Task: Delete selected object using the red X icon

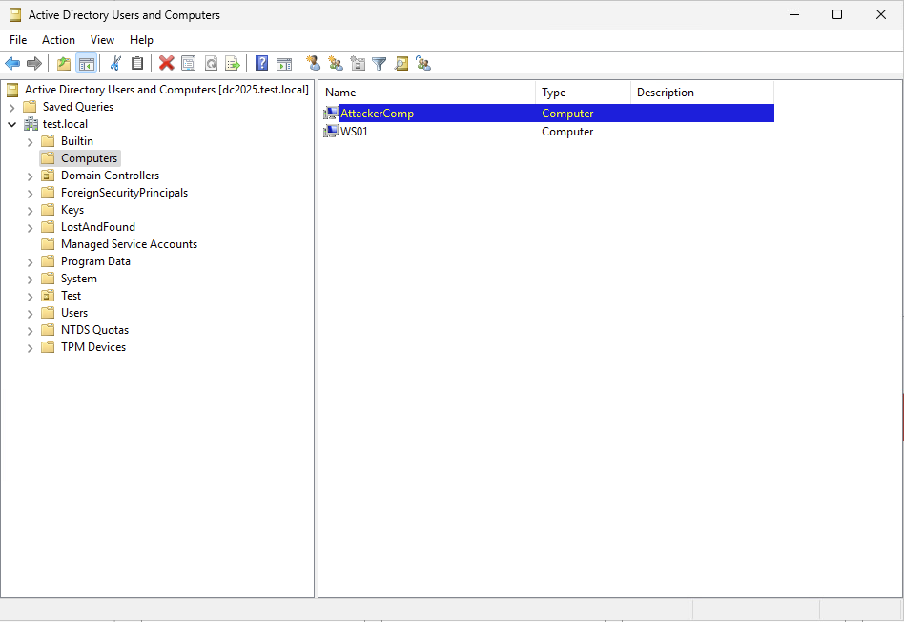Action: 168,63
